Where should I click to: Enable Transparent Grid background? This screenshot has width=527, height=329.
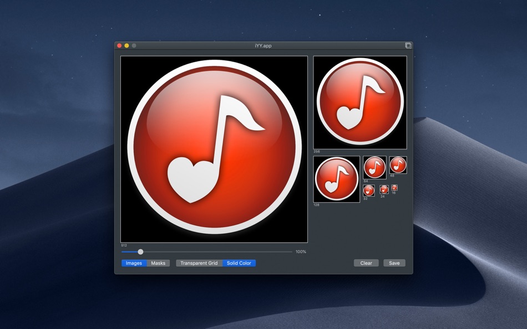point(199,263)
